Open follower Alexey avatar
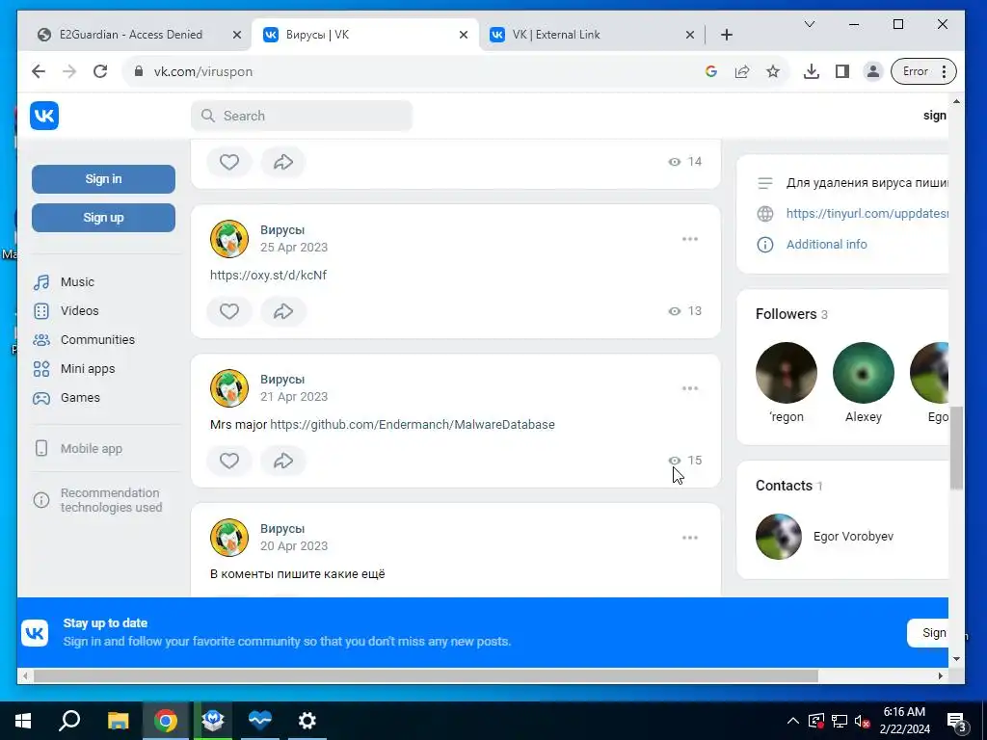The width and height of the screenshot is (987, 740). click(863, 373)
